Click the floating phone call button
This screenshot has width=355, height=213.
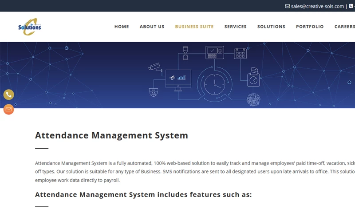8,95
